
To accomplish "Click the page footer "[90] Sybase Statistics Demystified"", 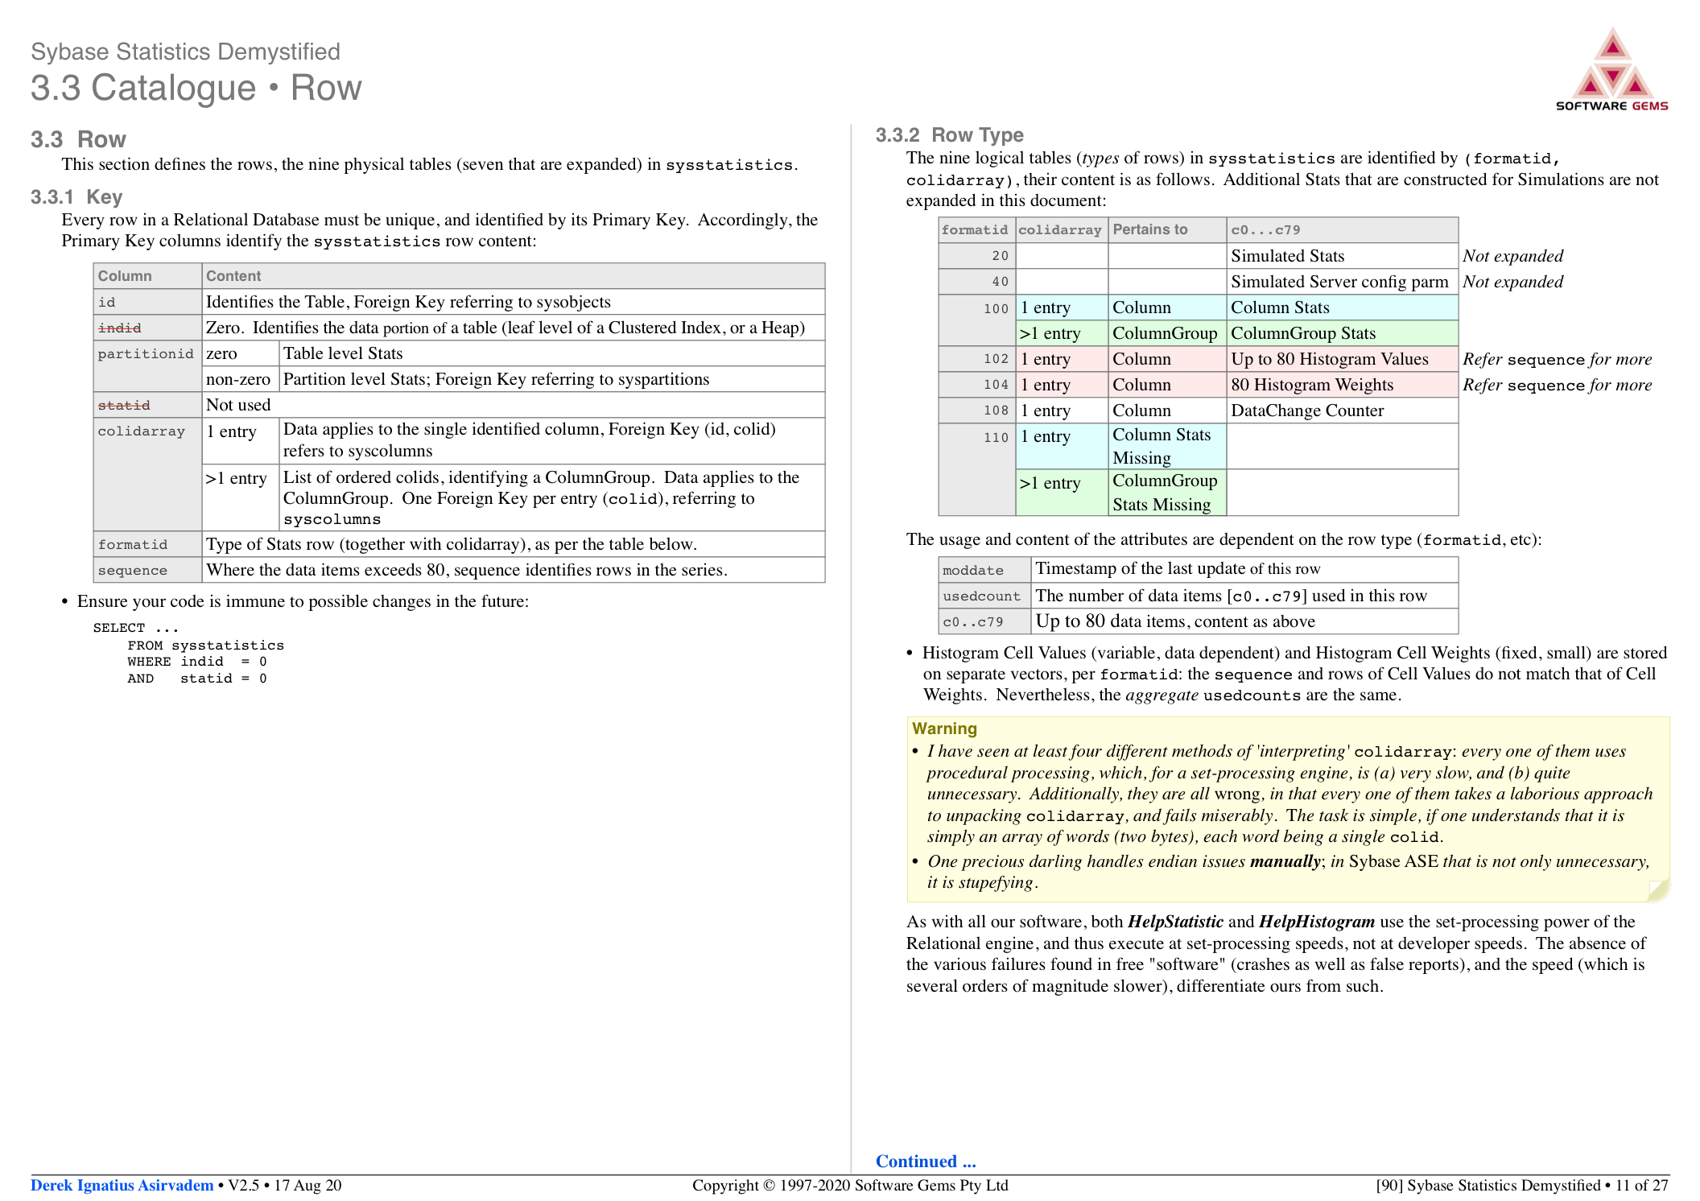I will (x=1493, y=1185).
